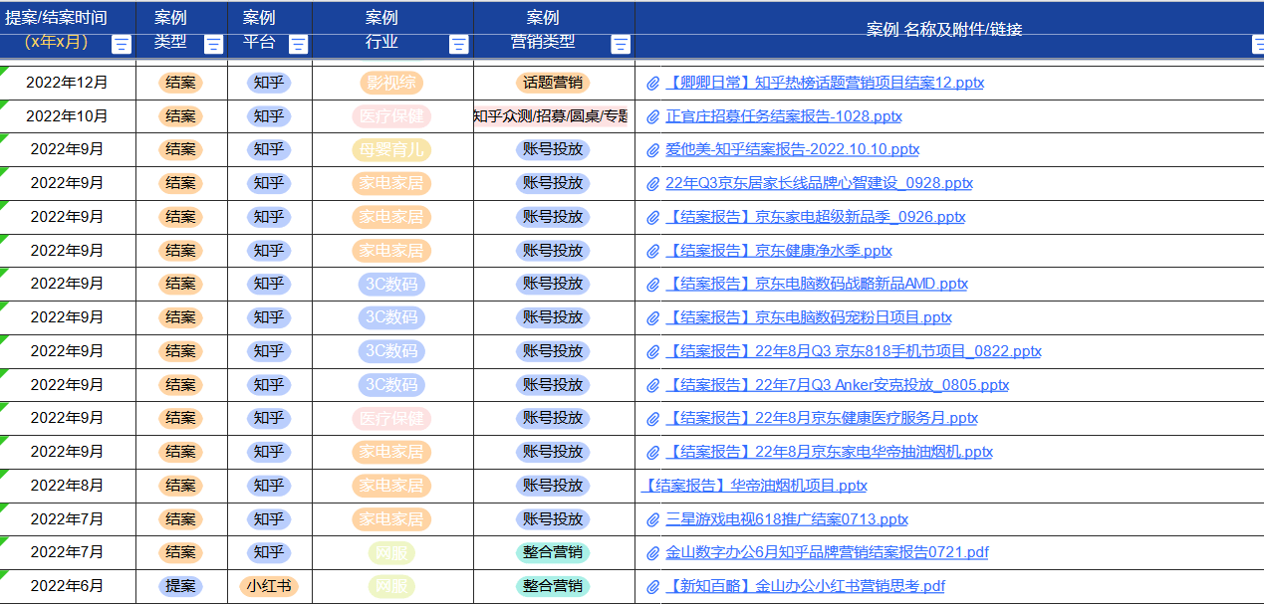Open the 案例类型 column filter dropdown
The width and height of the screenshot is (1264, 604).
point(213,44)
